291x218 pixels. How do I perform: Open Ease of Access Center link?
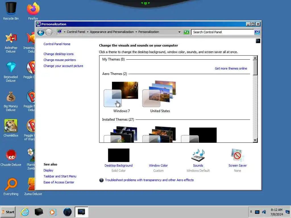(x=59, y=182)
